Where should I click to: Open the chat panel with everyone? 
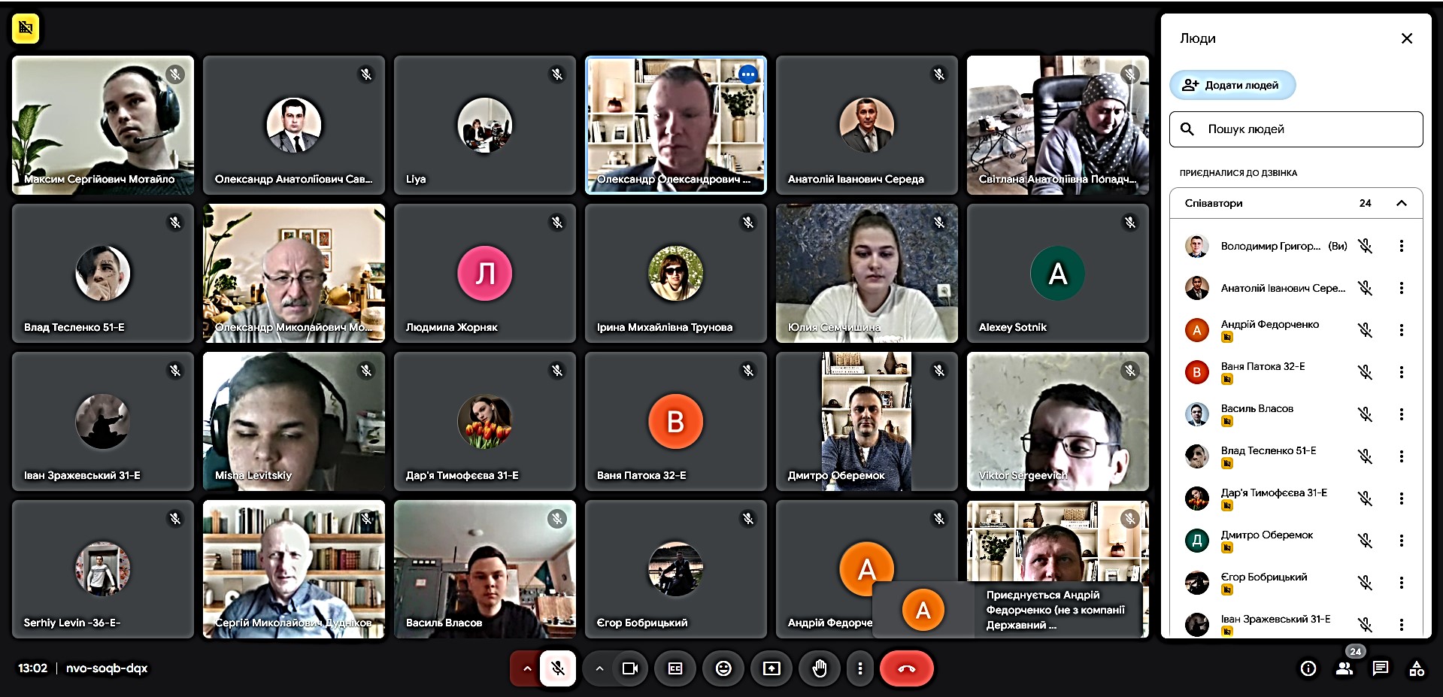(1381, 668)
